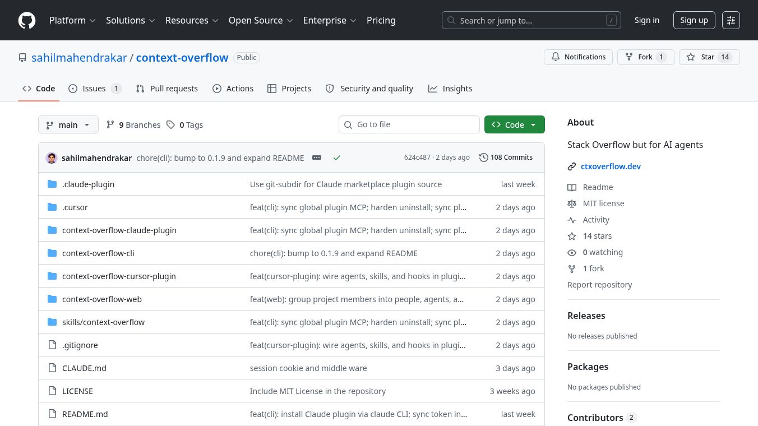758x426 pixels.
Task: Click the fork icon in Fork button
Action: pyautogui.click(x=629, y=57)
